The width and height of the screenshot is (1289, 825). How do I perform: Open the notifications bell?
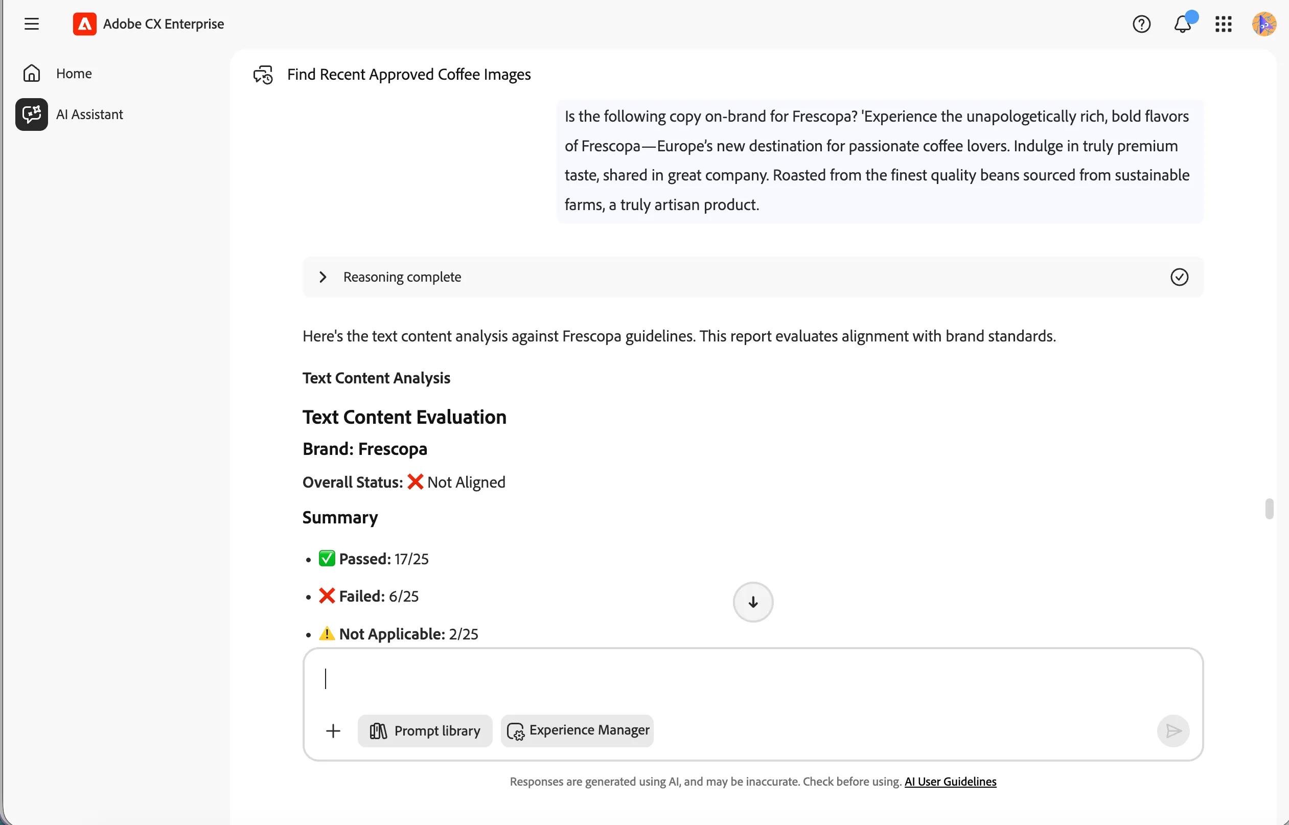coord(1182,24)
